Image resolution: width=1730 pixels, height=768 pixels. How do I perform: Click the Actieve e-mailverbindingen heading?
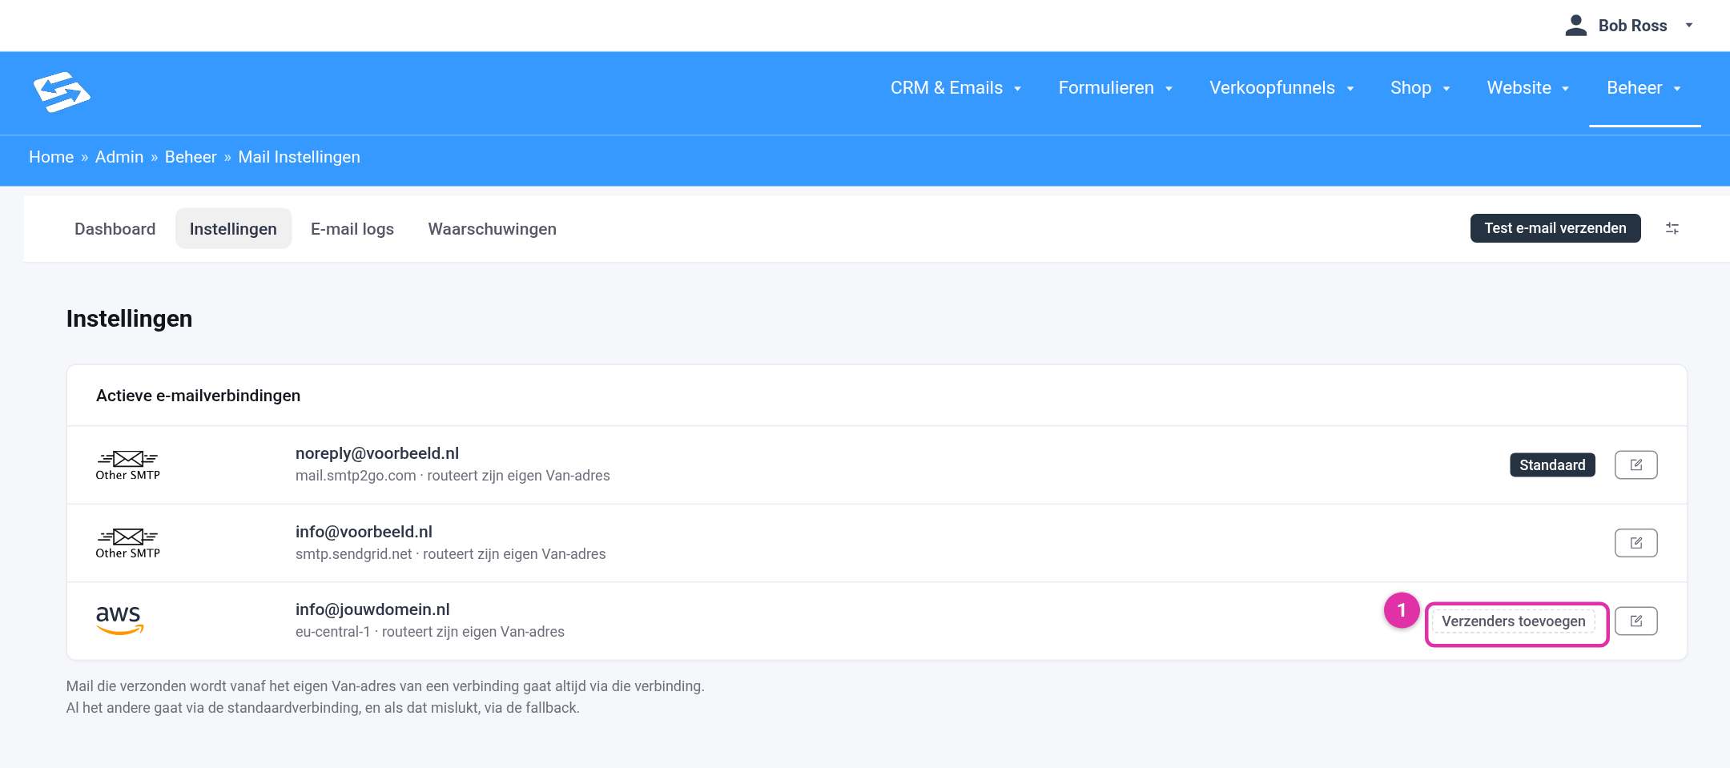tap(198, 396)
